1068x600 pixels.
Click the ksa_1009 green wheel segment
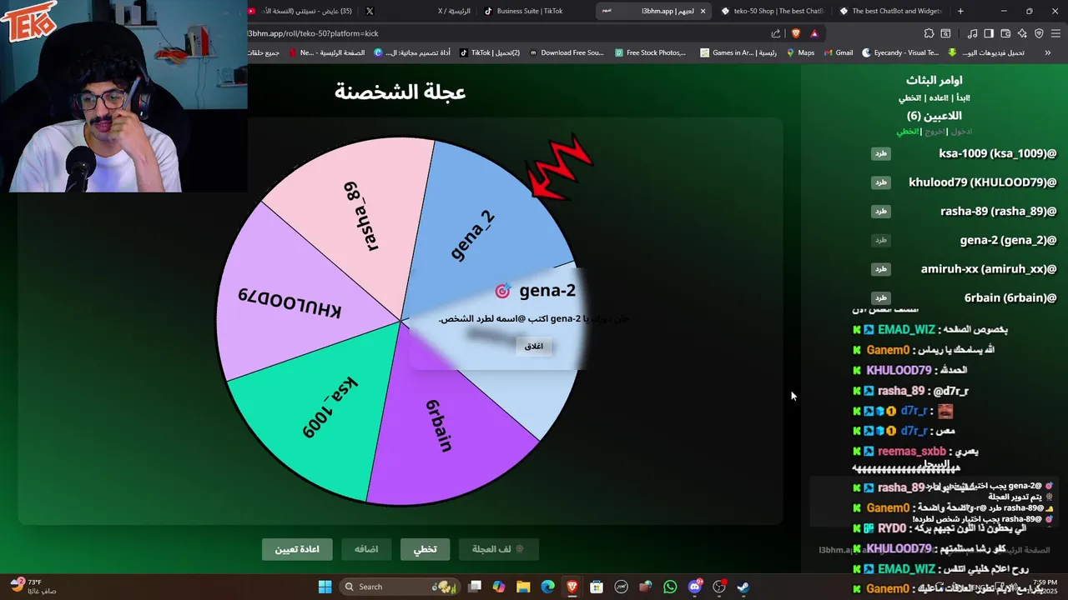pos(330,408)
